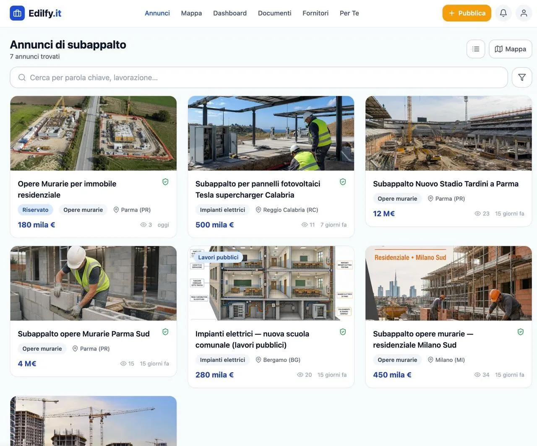Go to Mappa in top navigation
The image size is (537, 446).
pos(191,13)
